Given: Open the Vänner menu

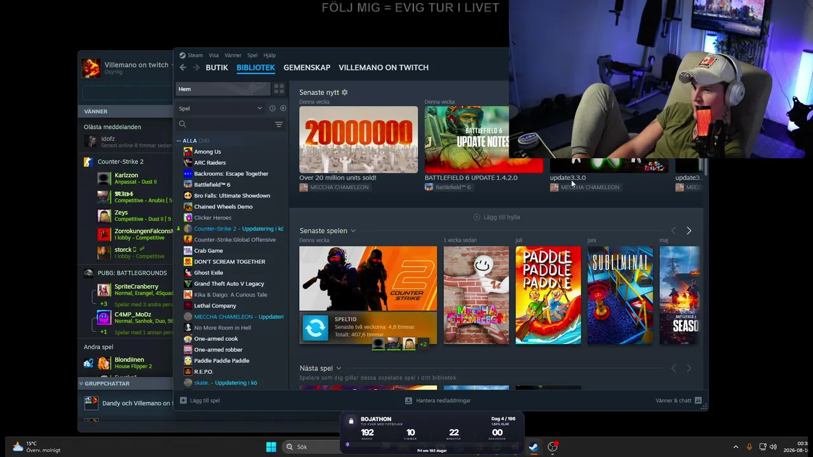Looking at the screenshot, I should [x=233, y=55].
